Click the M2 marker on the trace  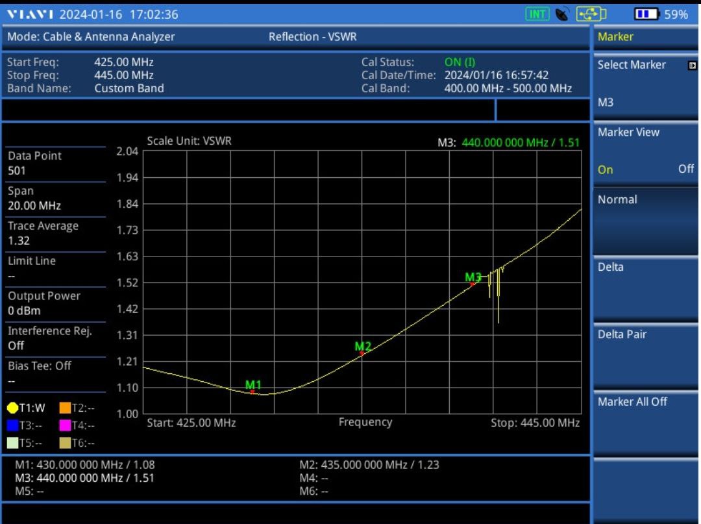[362, 353]
